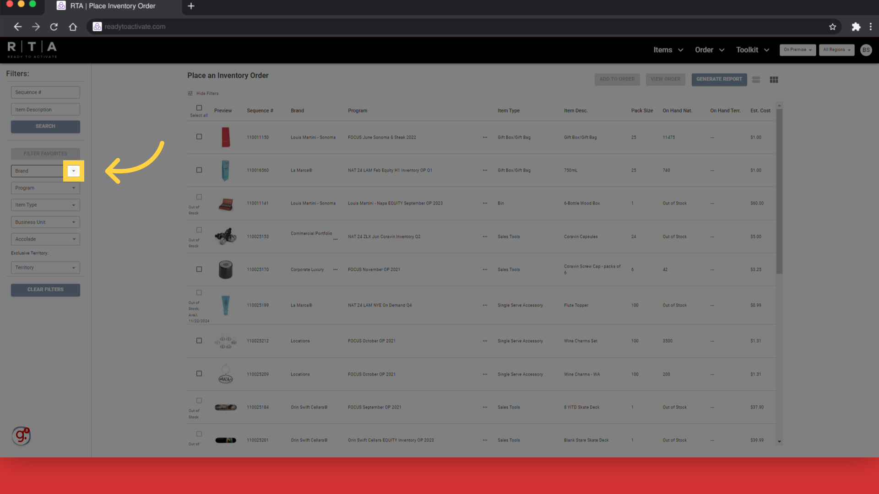Open options dots for Wine Charms Set row
The width and height of the screenshot is (879, 494).
pos(485,341)
